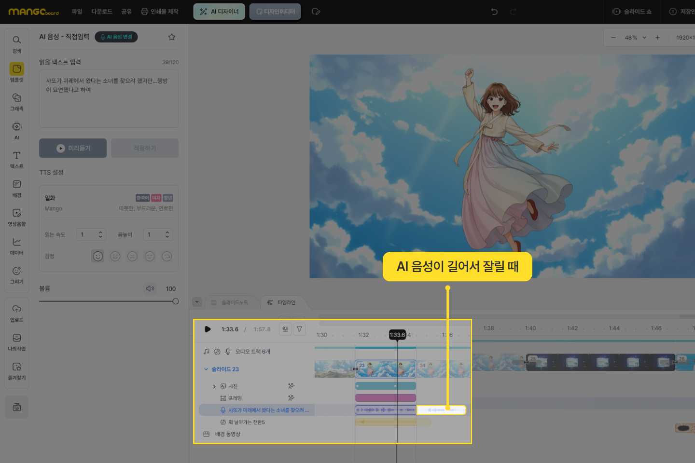Screen dimensions: 695x463
Task: Click the favorite star icon in the AI 음성 panel
Action: pos(172,37)
